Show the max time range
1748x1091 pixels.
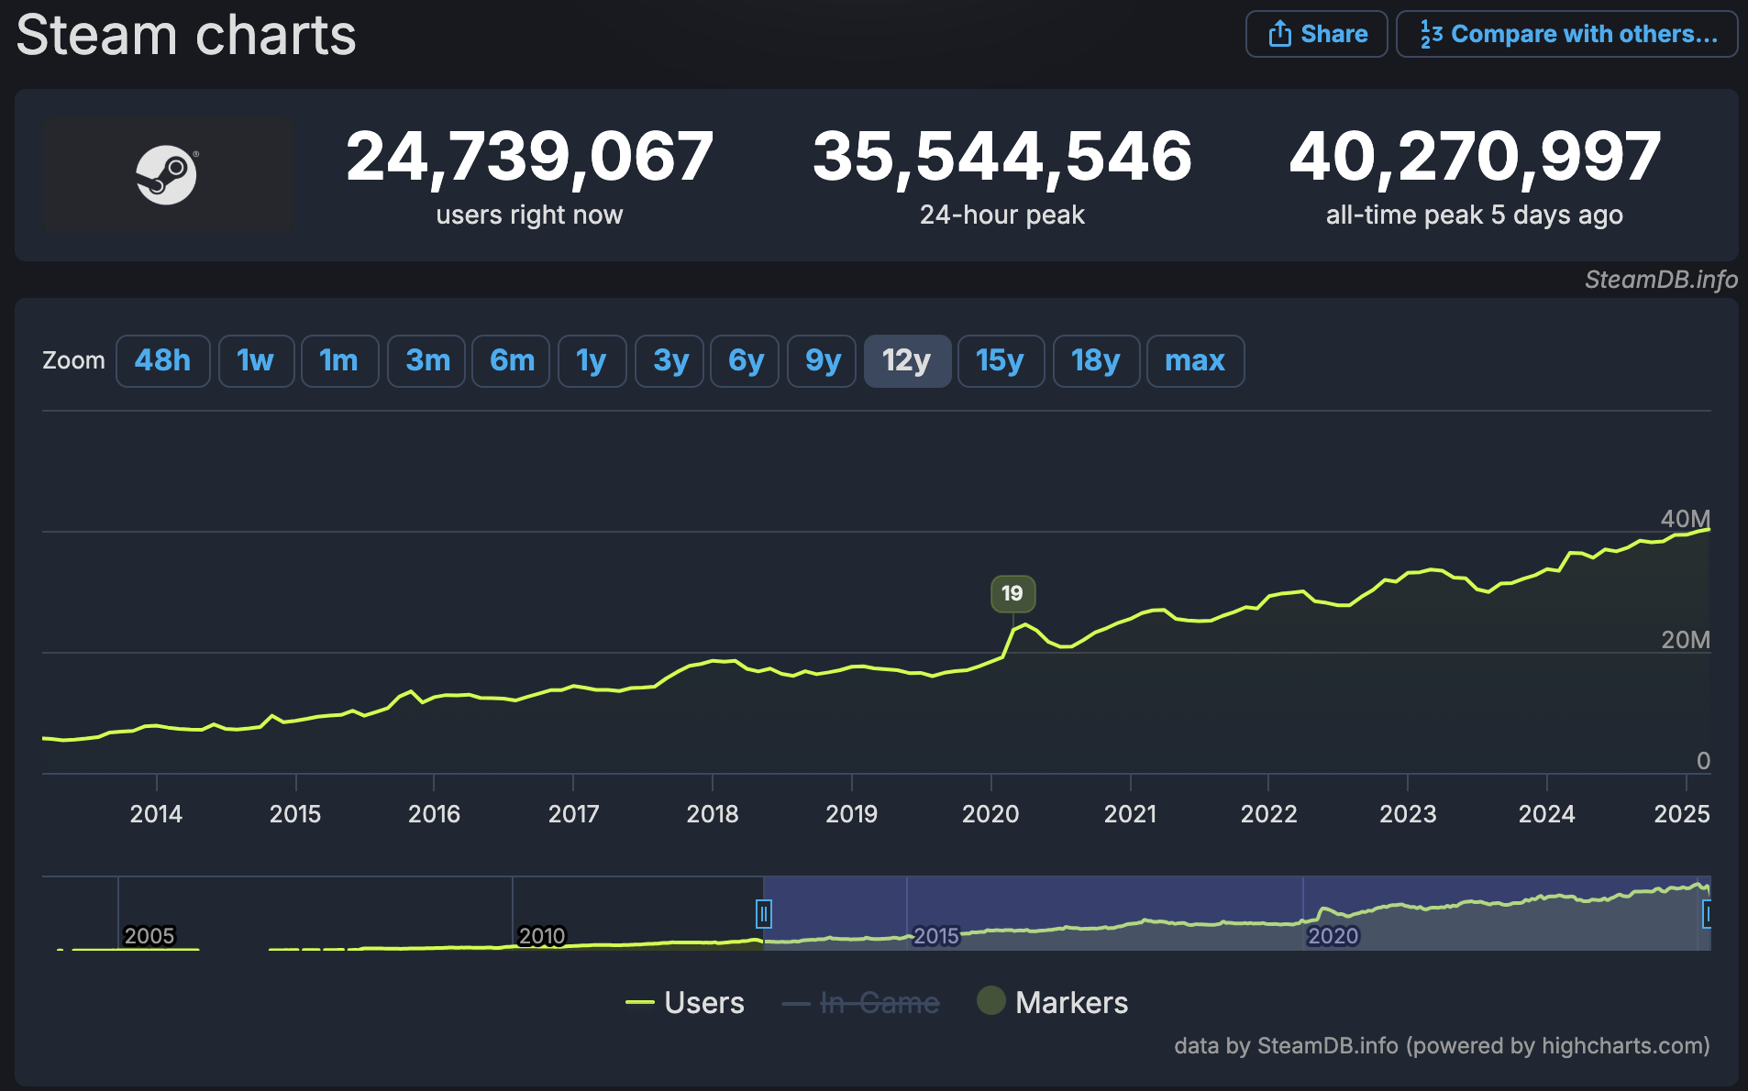(x=1194, y=360)
